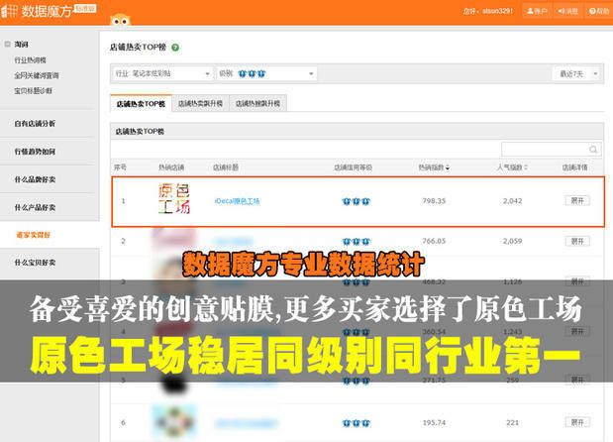613x442 pixels.
Task: Click diamond rating in row 1
Action: click(356, 201)
